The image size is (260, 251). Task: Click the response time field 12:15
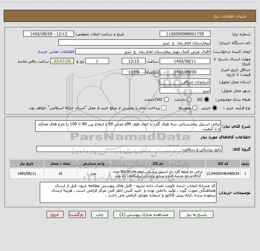(x=134, y=61)
